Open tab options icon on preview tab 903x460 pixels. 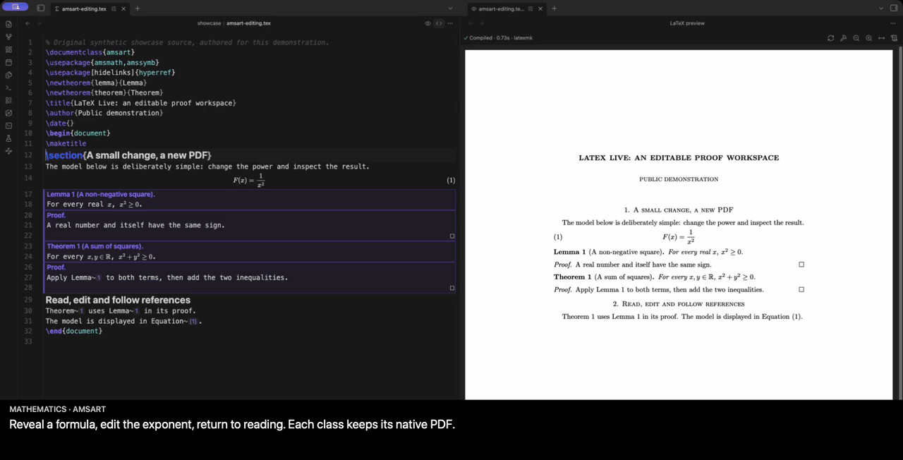pos(531,8)
